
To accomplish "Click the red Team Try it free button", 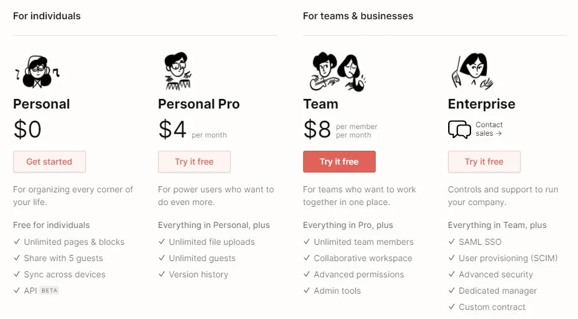I will (x=339, y=162).
